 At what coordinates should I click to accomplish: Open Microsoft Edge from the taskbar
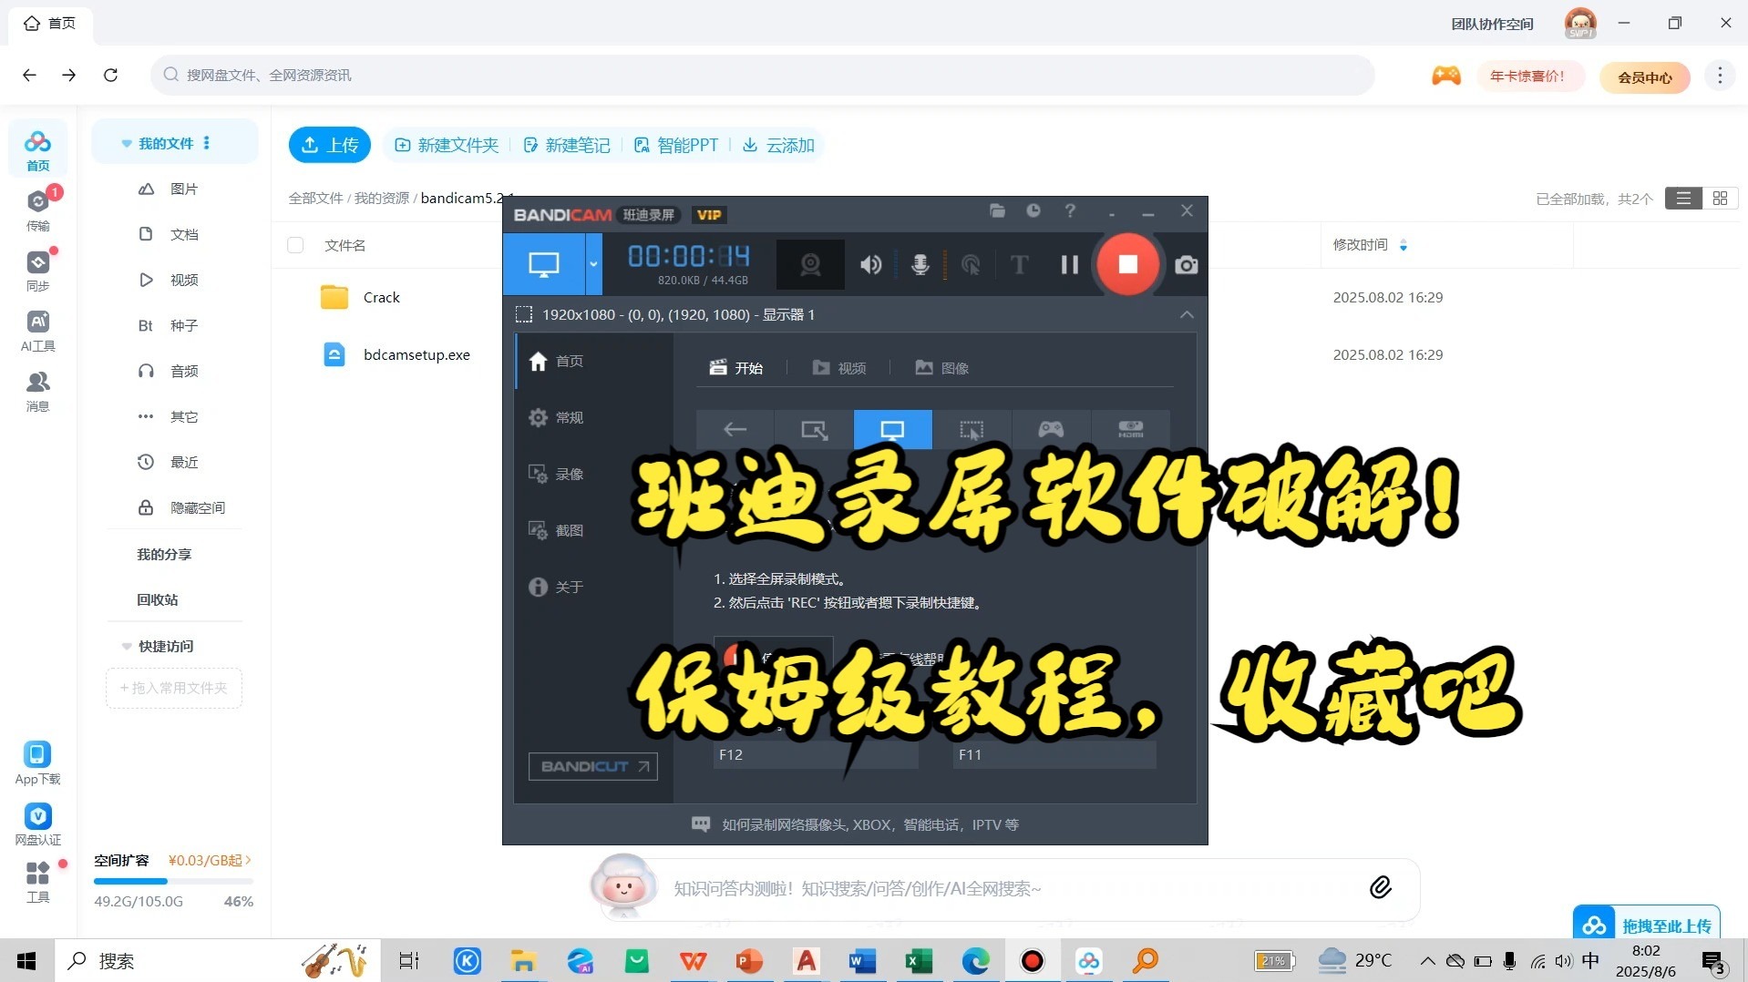[x=975, y=960]
